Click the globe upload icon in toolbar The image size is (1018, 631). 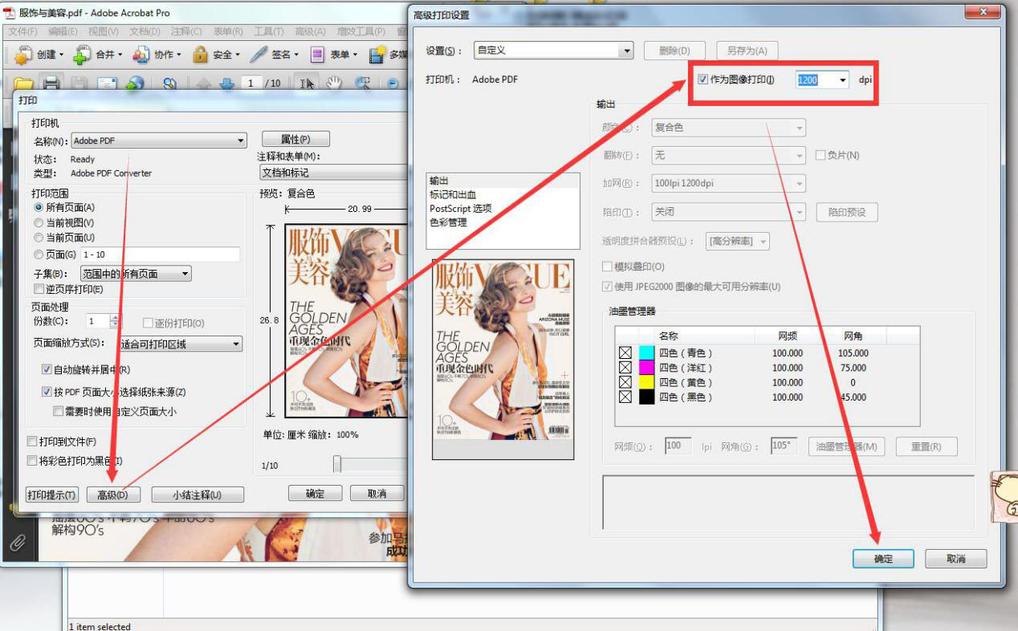click(135, 83)
